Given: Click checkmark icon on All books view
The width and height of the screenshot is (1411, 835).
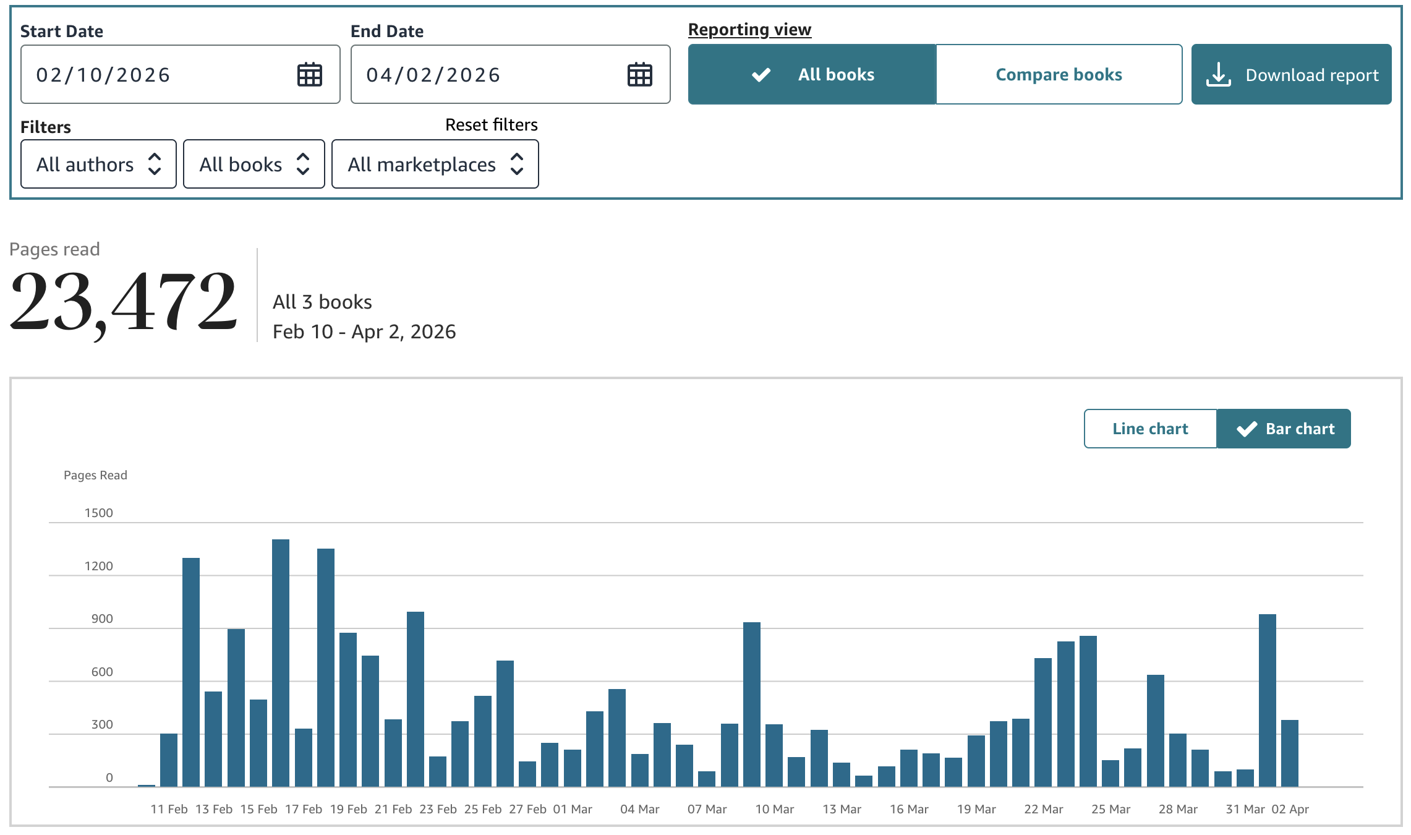Looking at the screenshot, I should (761, 75).
